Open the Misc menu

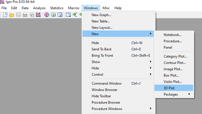[x=106, y=8]
